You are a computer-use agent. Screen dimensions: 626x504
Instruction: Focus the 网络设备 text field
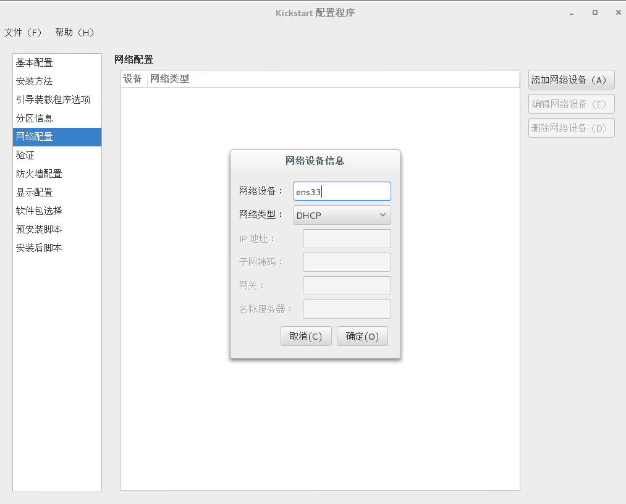342,191
